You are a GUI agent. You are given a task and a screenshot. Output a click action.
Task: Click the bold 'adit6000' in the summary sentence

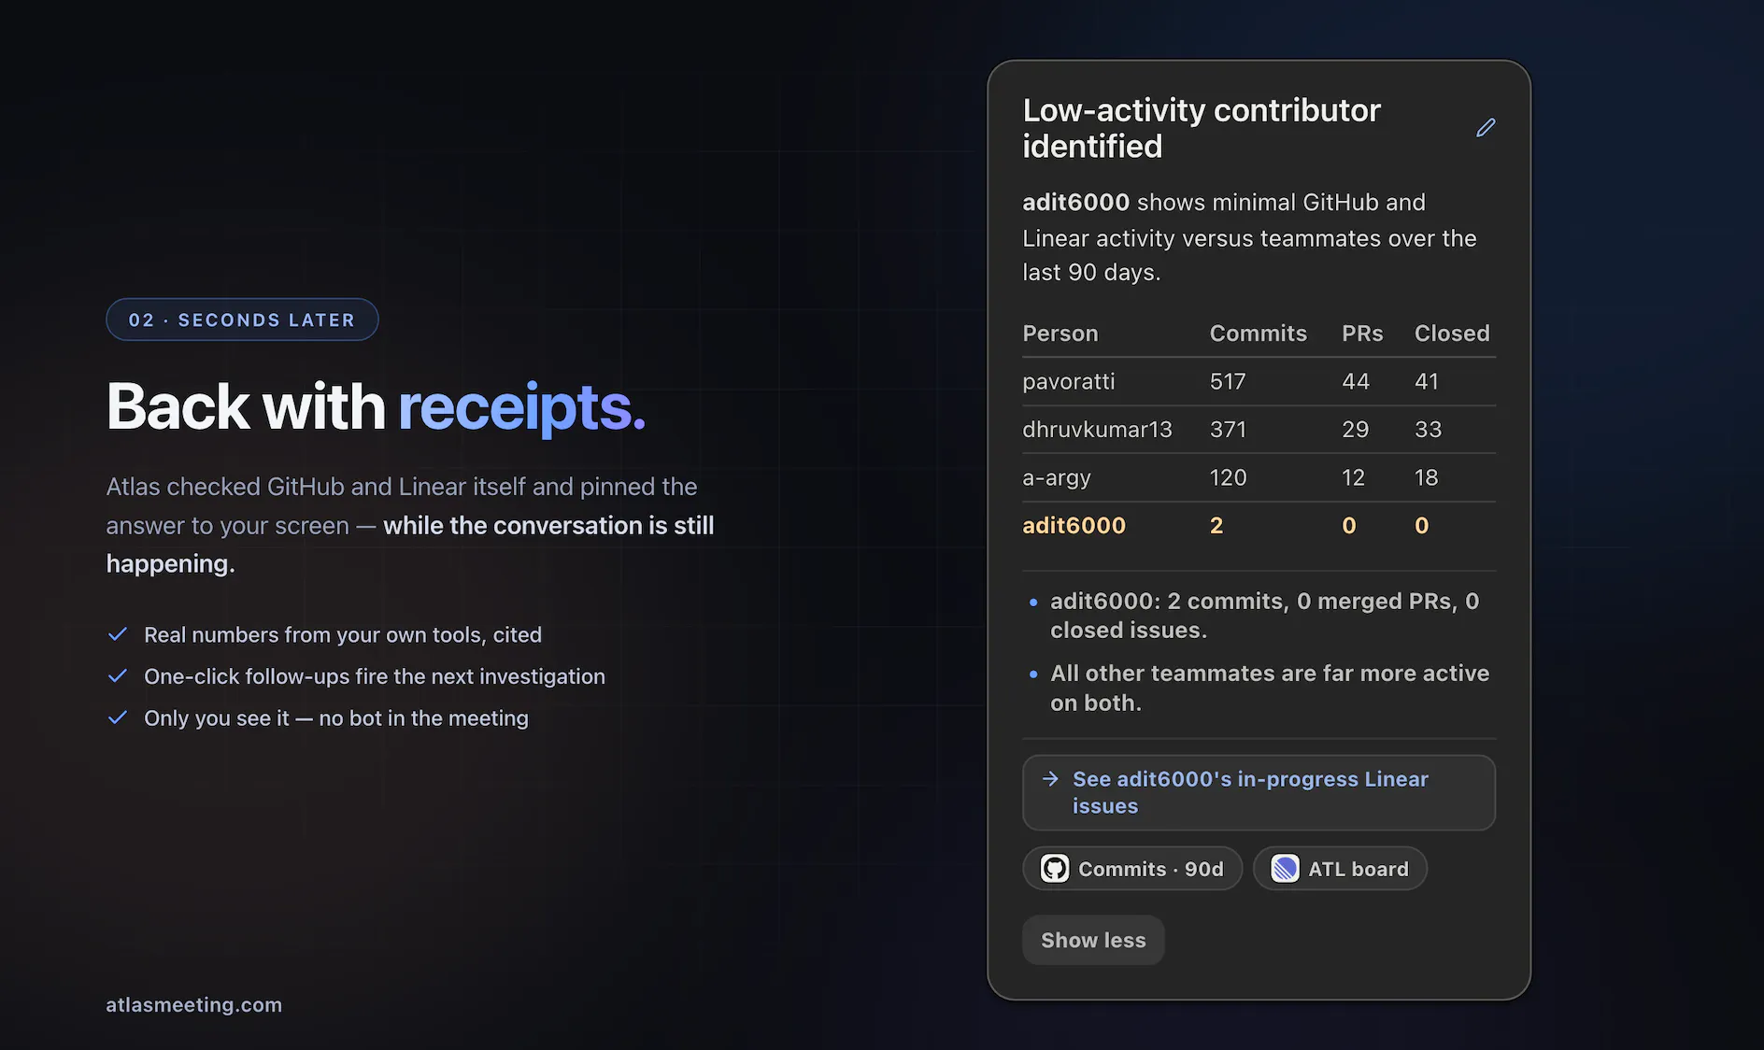point(1075,203)
